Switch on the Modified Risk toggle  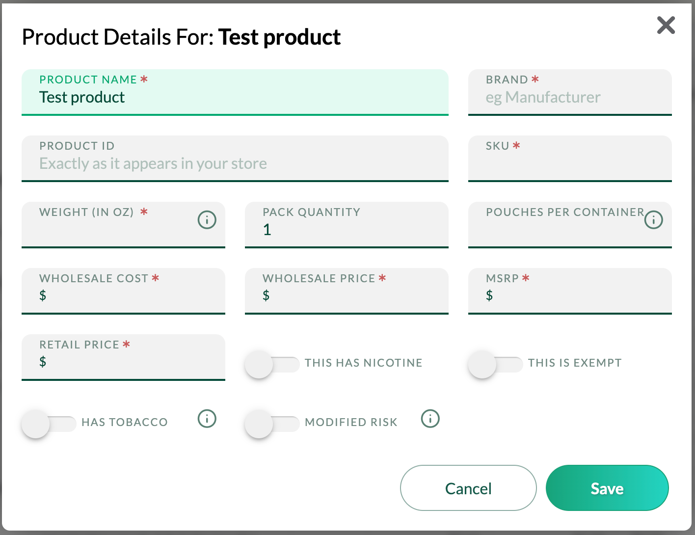pos(272,424)
